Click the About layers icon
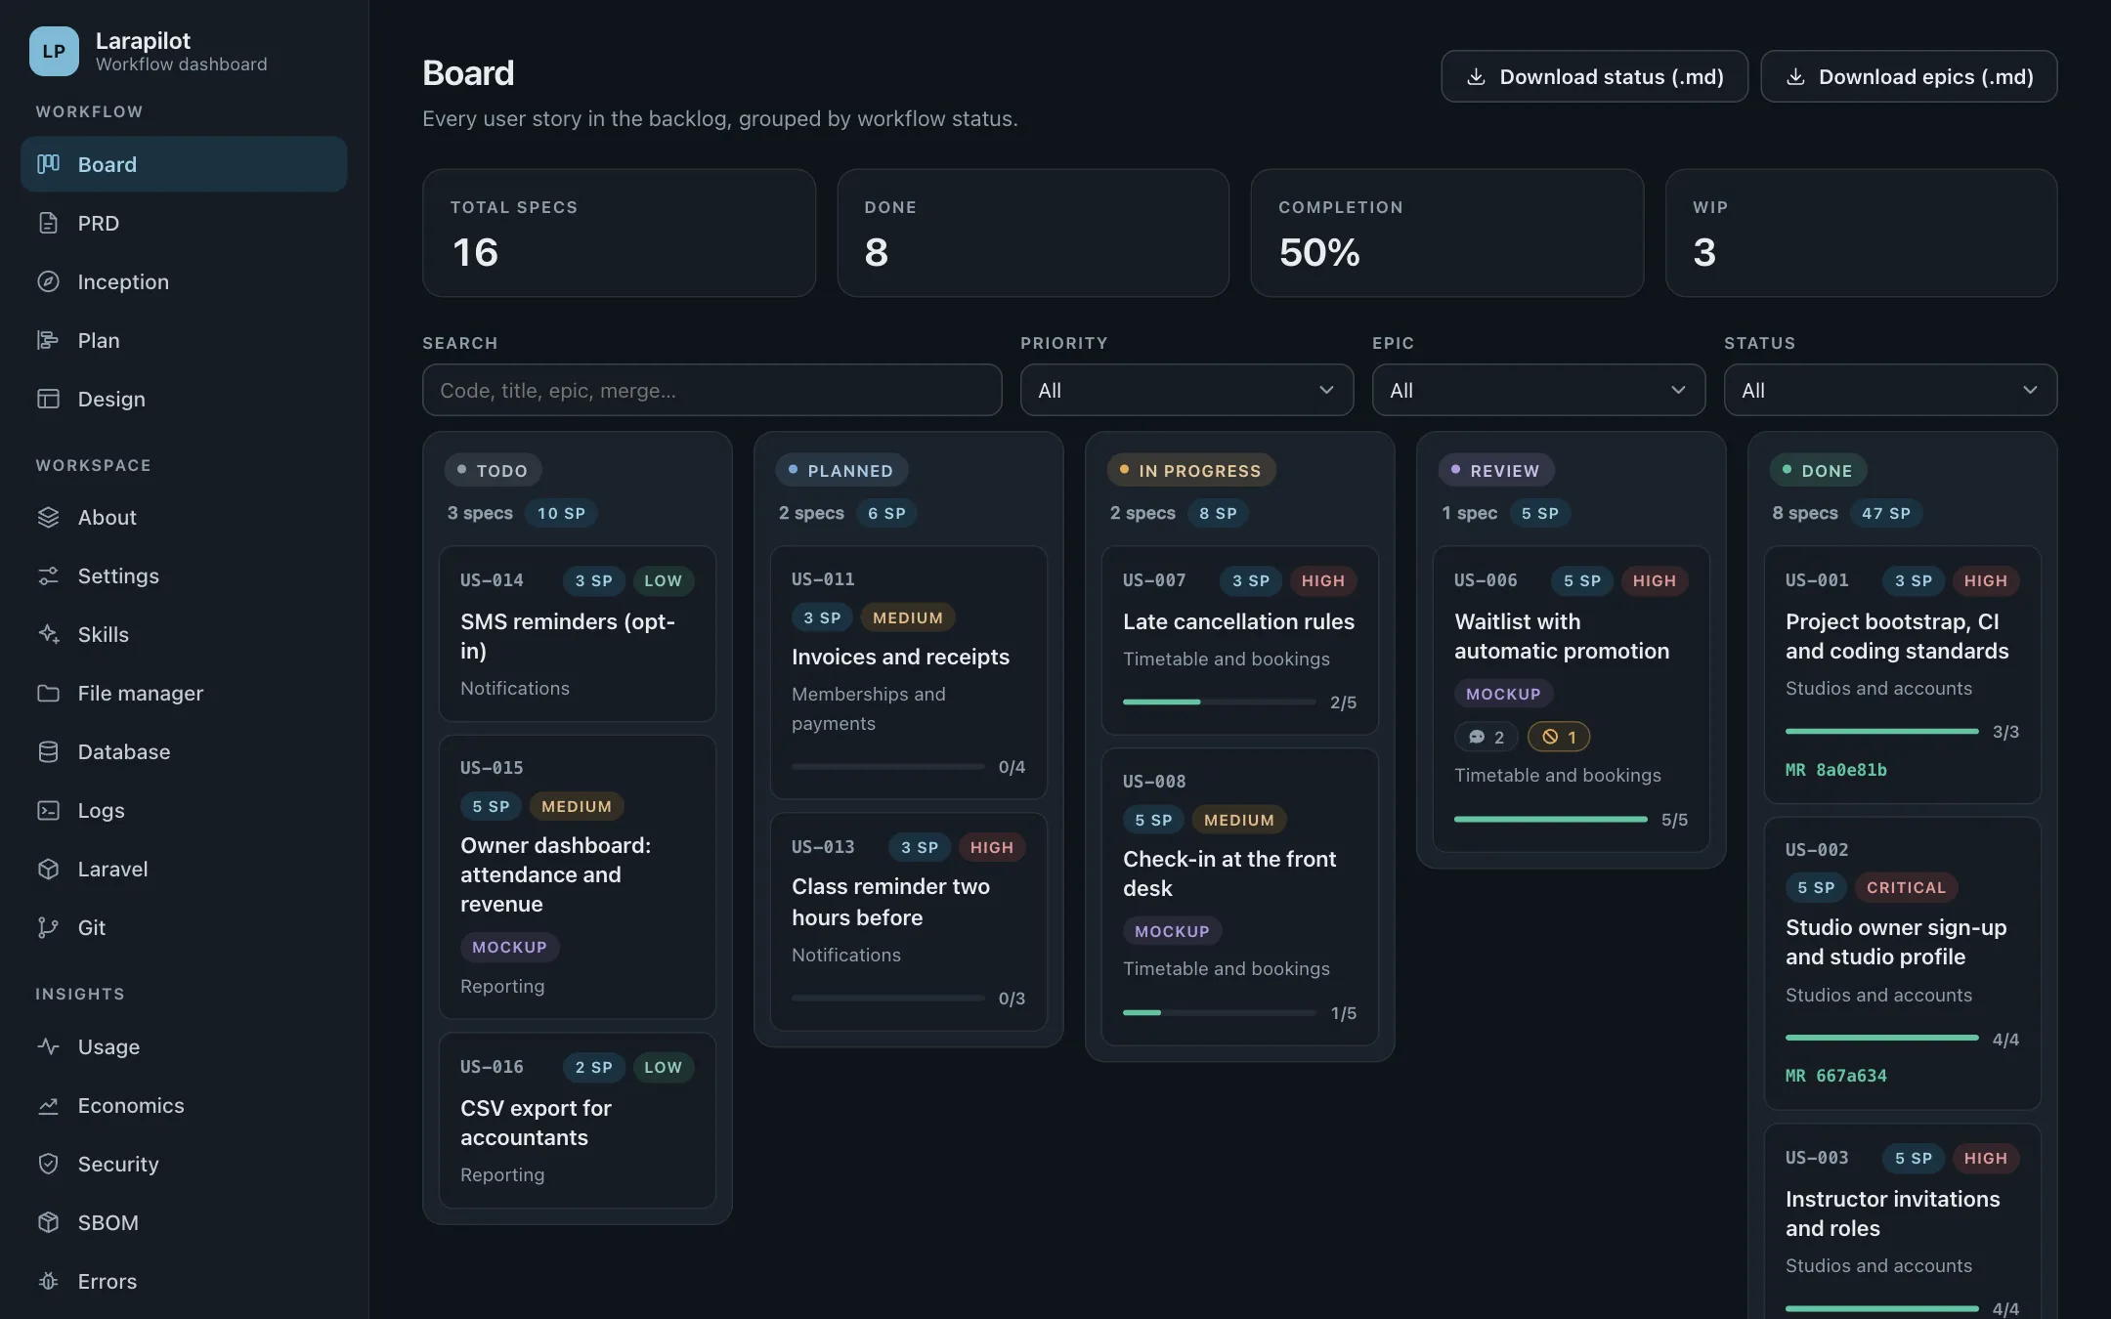This screenshot has width=2111, height=1319. pos(48,517)
